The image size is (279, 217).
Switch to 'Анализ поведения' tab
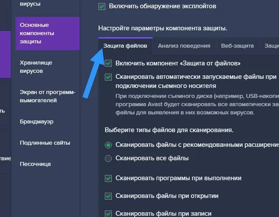click(x=184, y=46)
